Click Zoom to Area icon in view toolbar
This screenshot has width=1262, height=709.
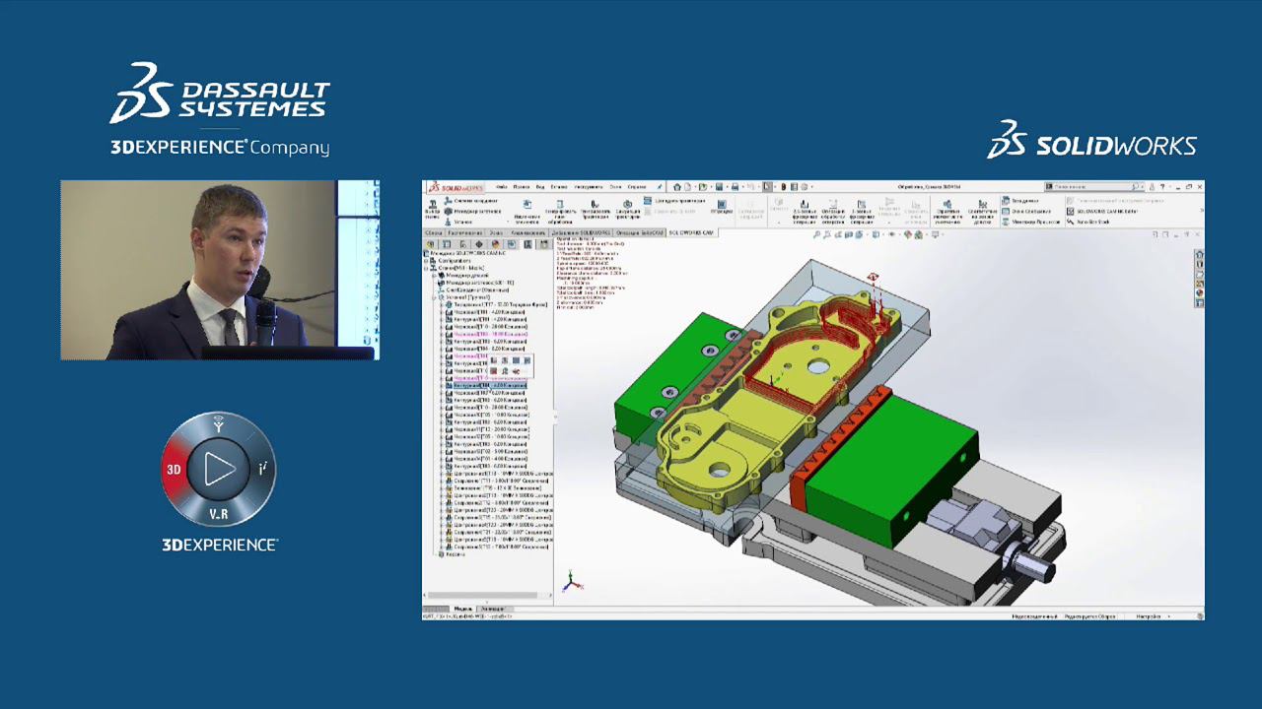pyautogui.click(x=827, y=234)
